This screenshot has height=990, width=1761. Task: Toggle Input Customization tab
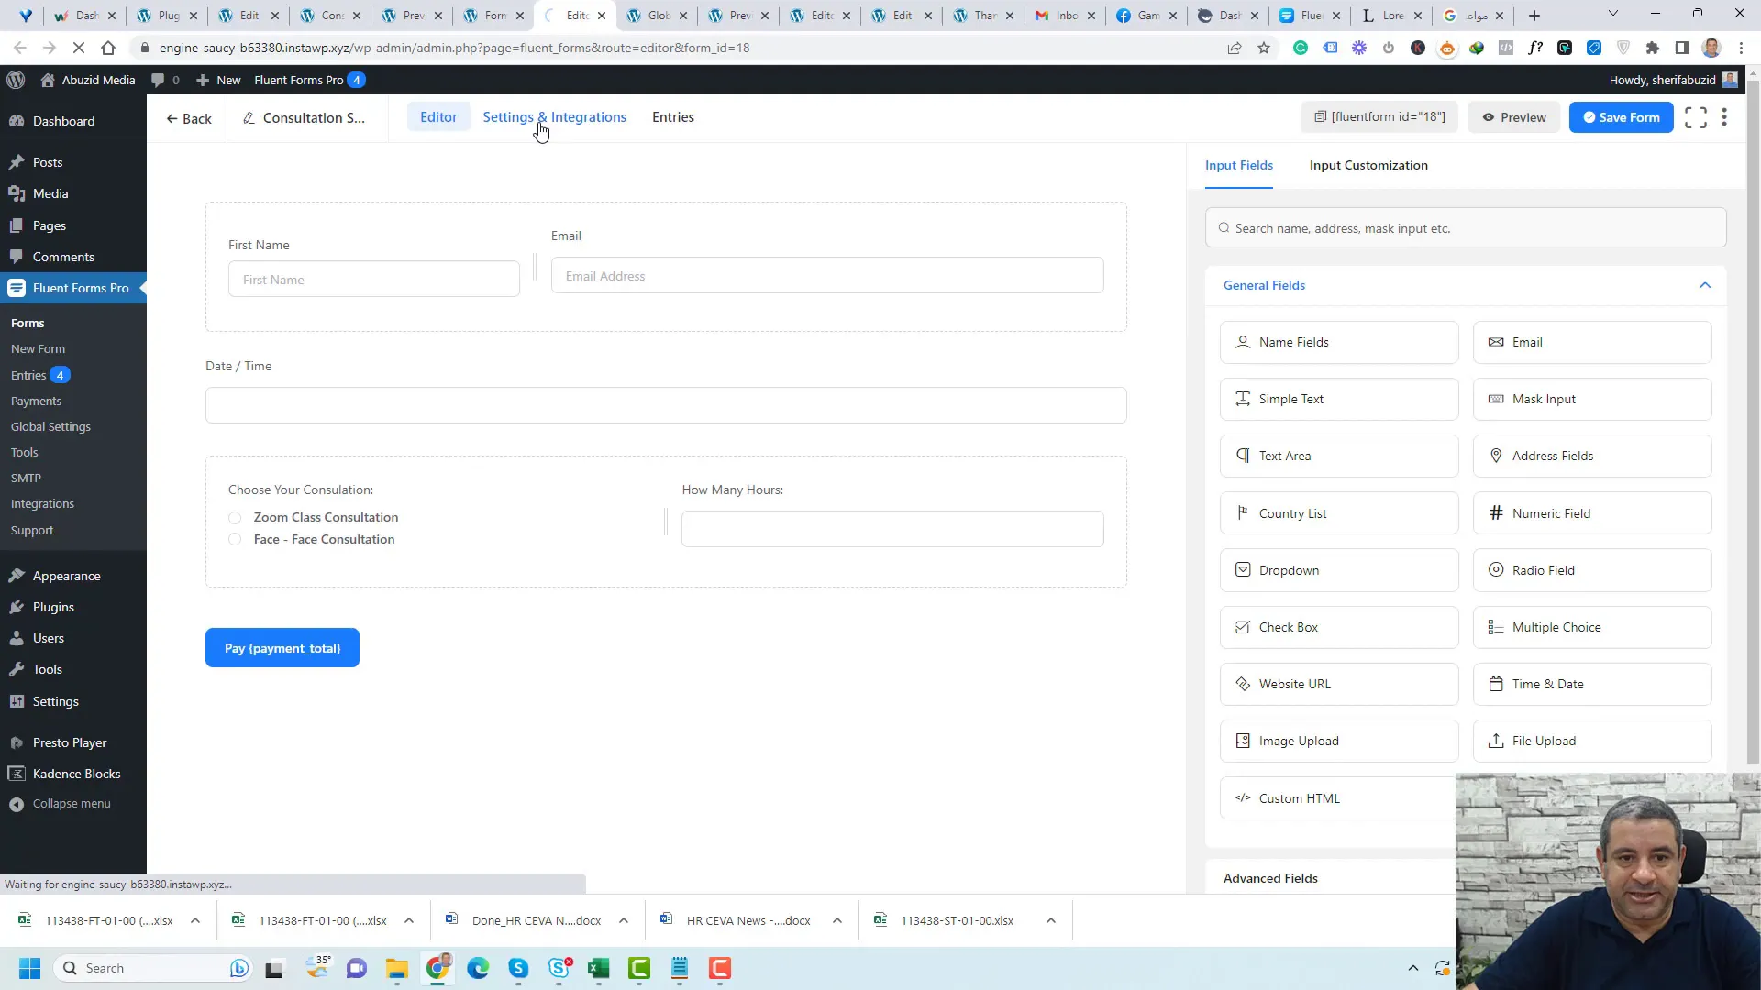point(1368,164)
